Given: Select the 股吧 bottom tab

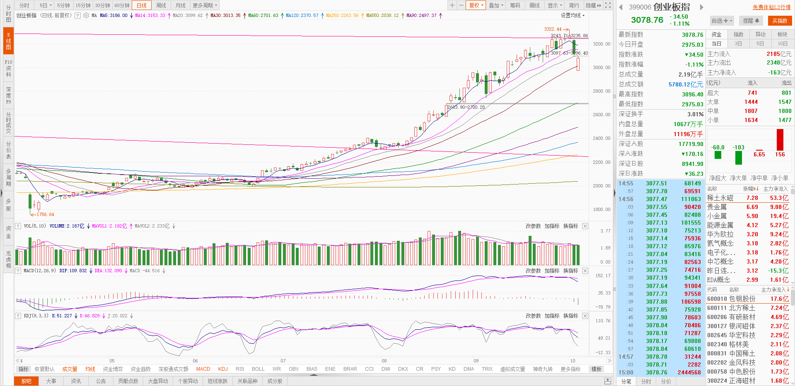Looking at the screenshot, I should coord(26,381).
